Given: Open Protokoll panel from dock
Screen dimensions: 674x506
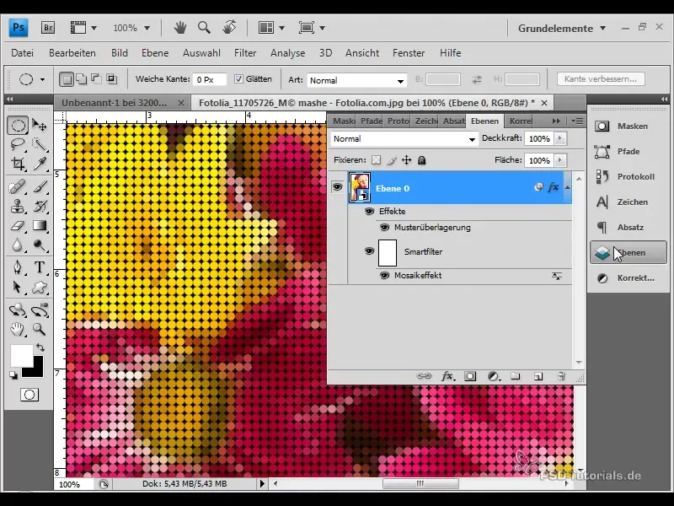Looking at the screenshot, I should 628,176.
